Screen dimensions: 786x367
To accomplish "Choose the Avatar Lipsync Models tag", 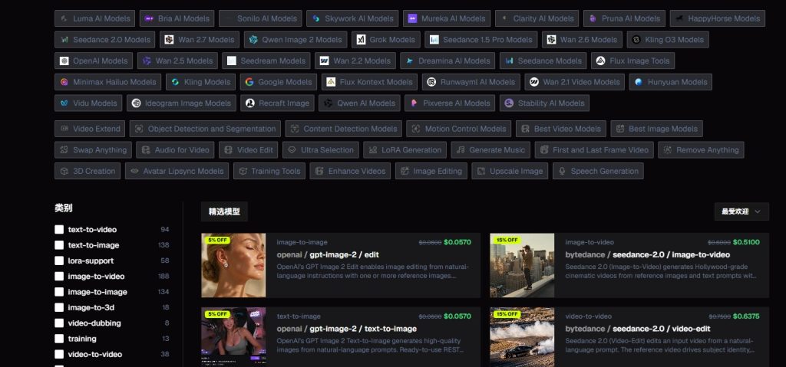I will (x=177, y=171).
